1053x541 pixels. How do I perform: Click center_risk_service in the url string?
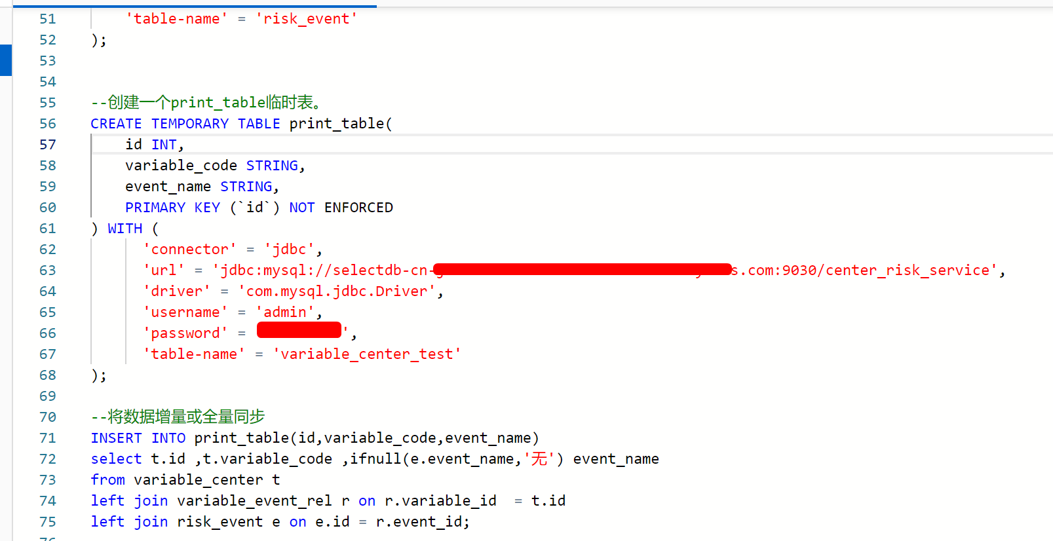coord(908,270)
